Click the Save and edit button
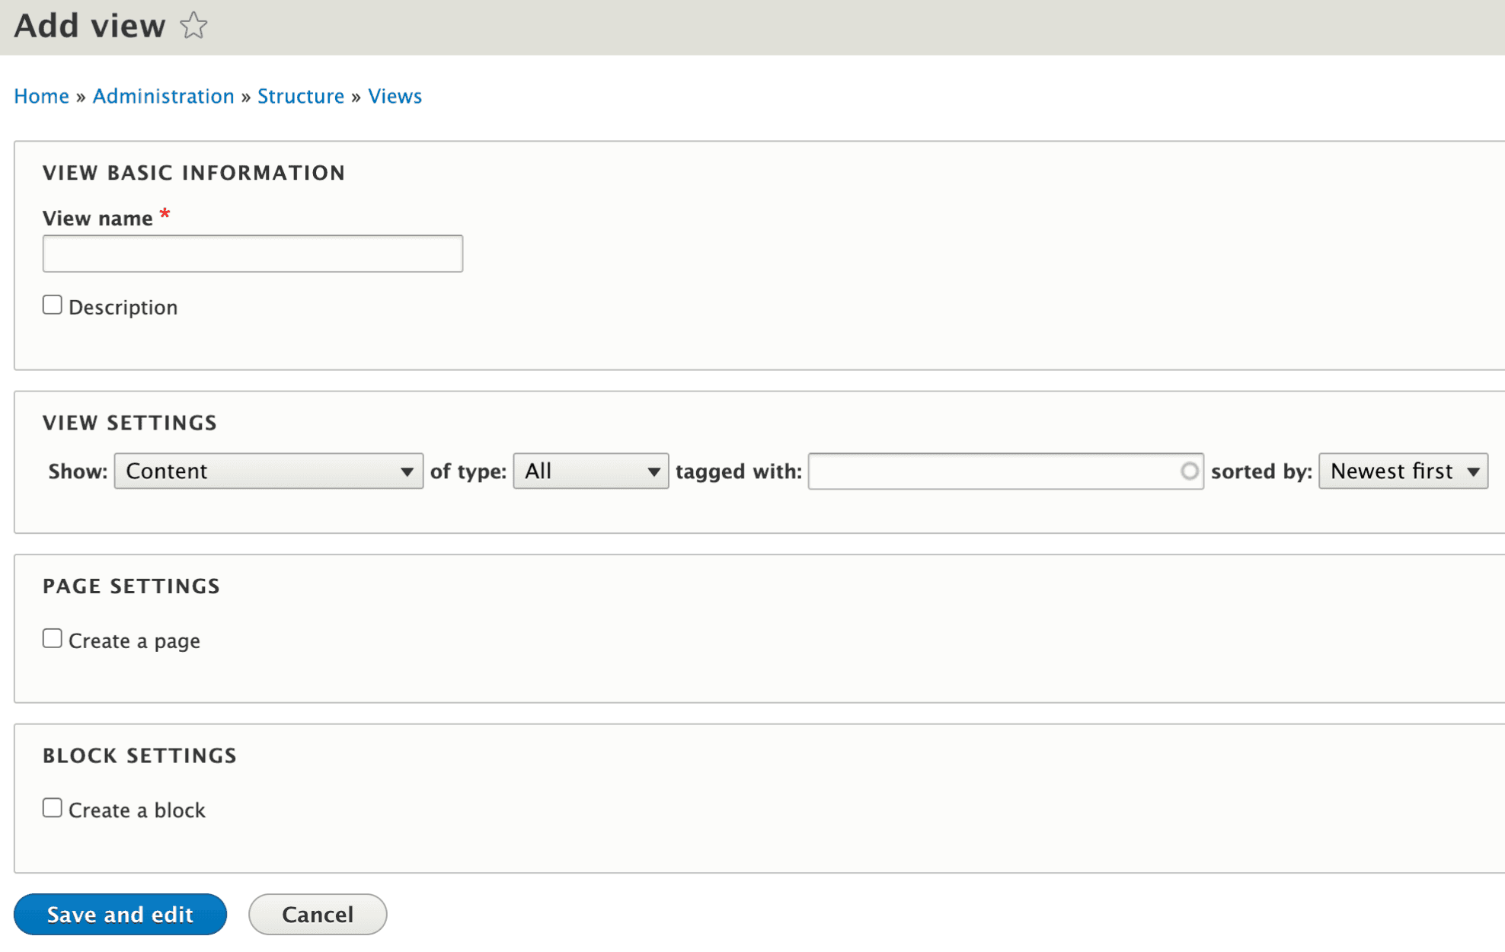Image resolution: width=1505 pixels, height=952 pixels. pyautogui.click(x=120, y=914)
